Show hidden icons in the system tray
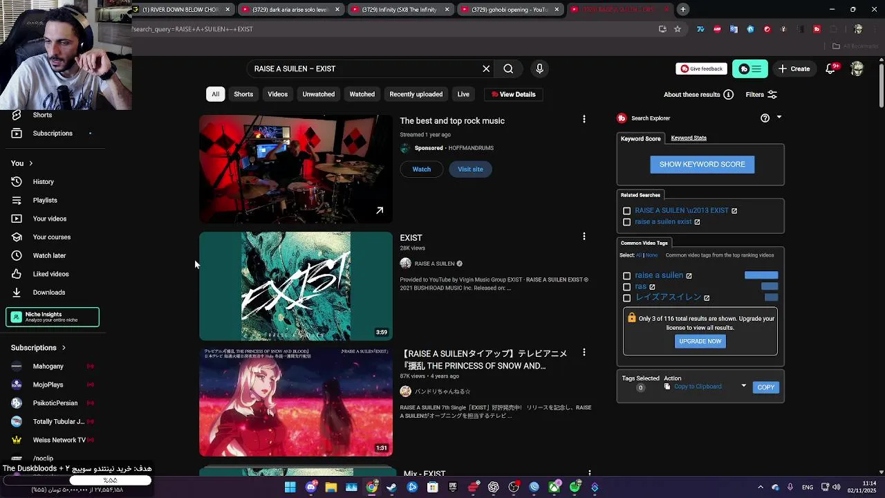The height and width of the screenshot is (498, 885). (761, 488)
